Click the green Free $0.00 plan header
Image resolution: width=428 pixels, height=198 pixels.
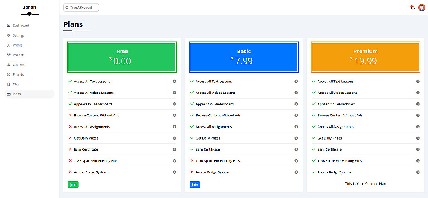[x=122, y=57]
